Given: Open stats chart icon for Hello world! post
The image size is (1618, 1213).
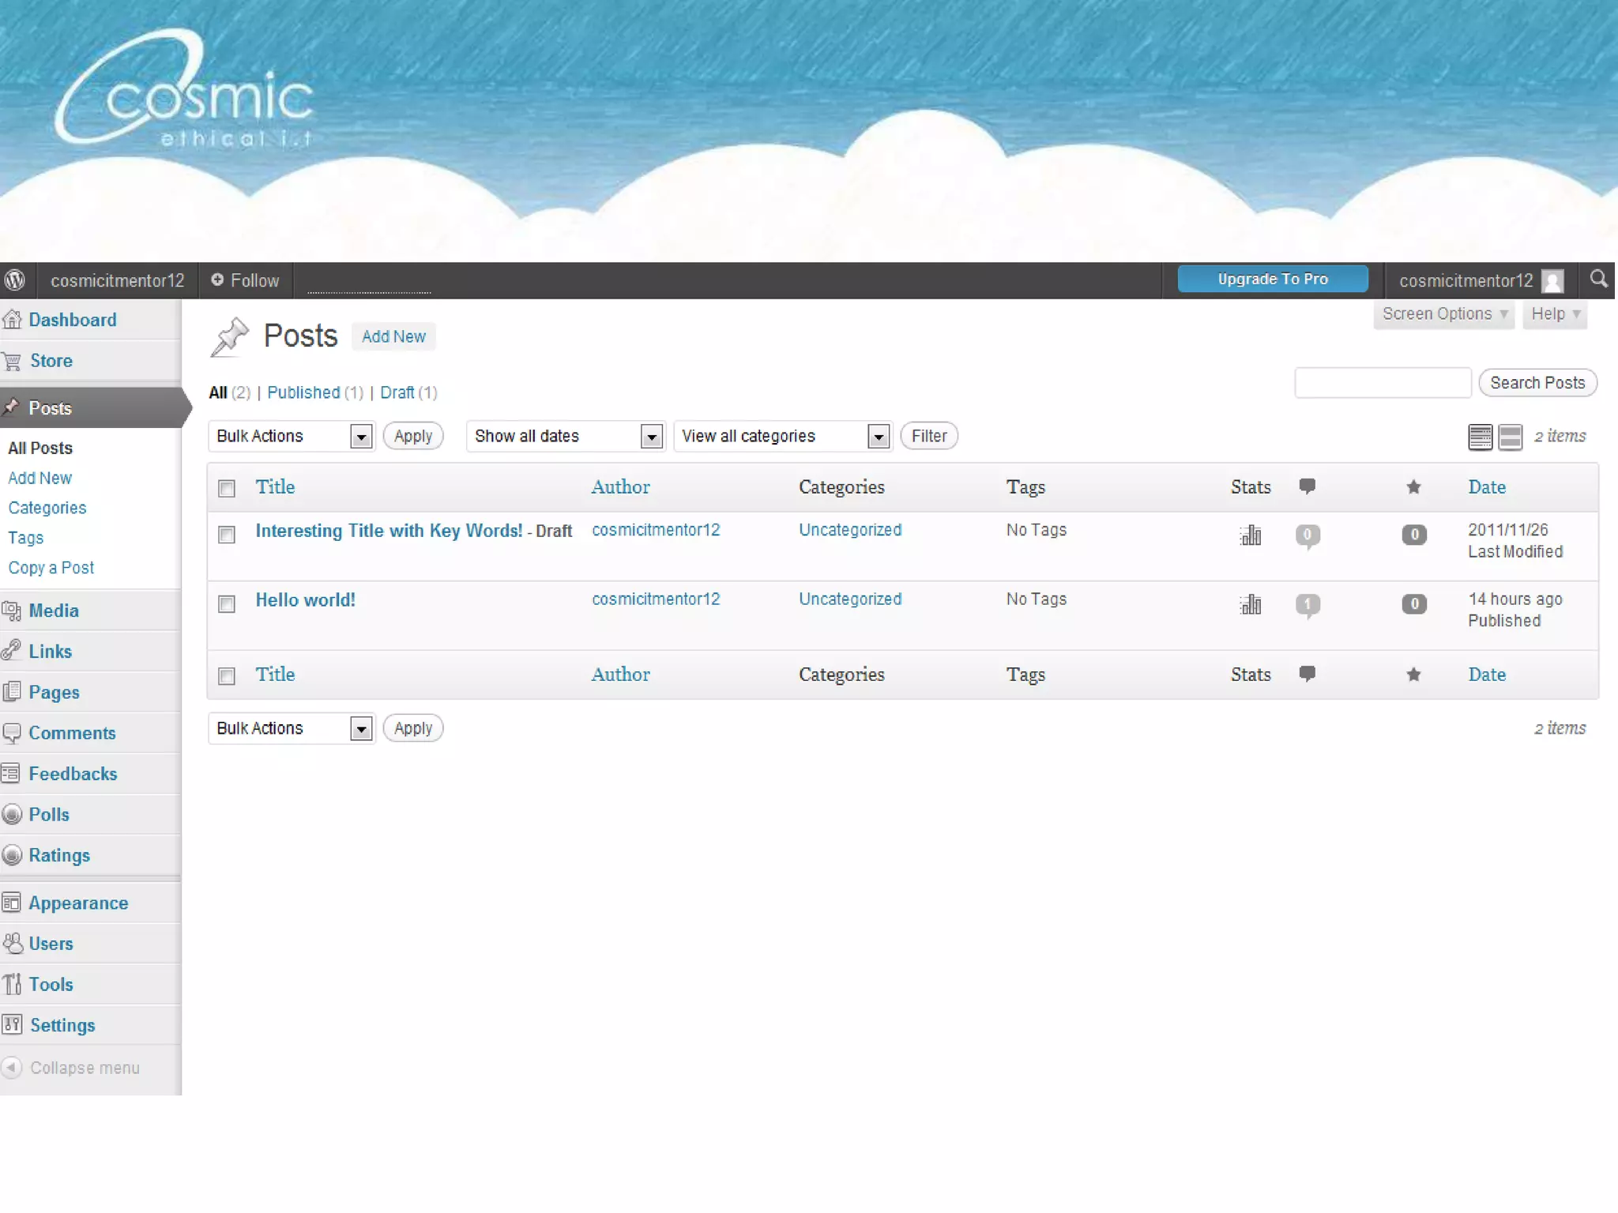Looking at the screenshot, I should point(1251,605).
